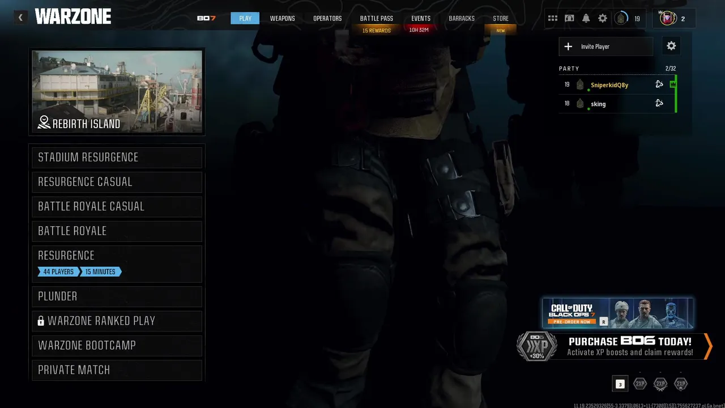Click the lock icon on Warzone Ranked Play
This screenshot has width=725, height=408.
[x=41, y=321]
